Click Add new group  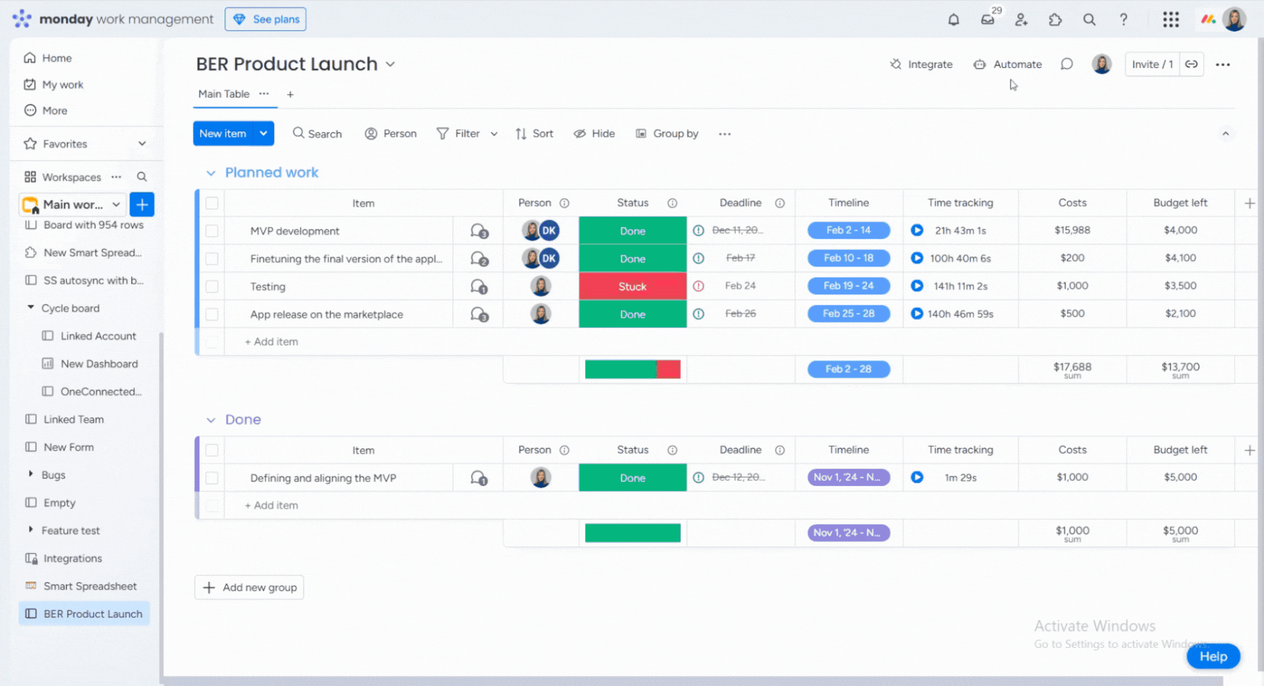(x=249, y=587)
